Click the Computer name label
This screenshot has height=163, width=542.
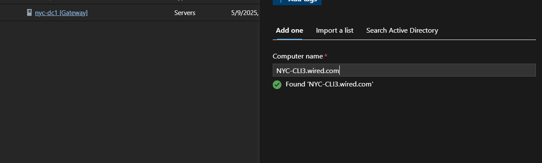(298, 56)
